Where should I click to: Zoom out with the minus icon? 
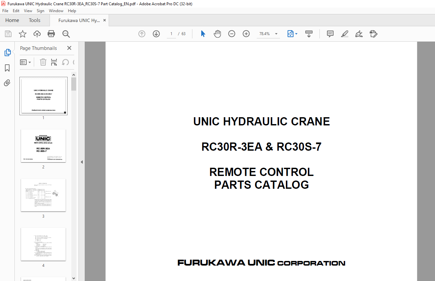pyautogui.click(x=232, y=34)
